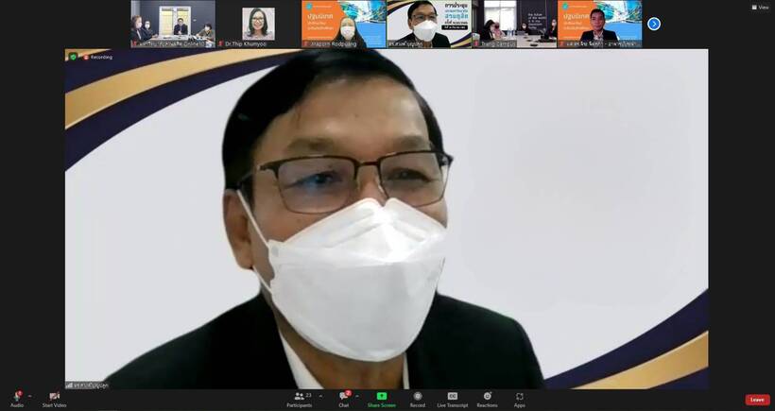The width and height of the screenshot is (775, 411).
Task: Open the Apps panel
Action: click(x=520, y=399)
